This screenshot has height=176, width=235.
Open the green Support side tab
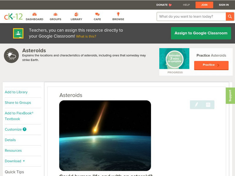point(230,96)
